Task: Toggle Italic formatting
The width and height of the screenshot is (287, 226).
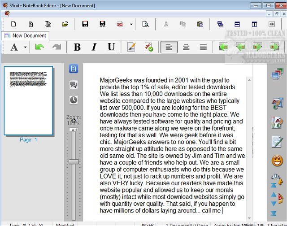Action: pos(94,47)
